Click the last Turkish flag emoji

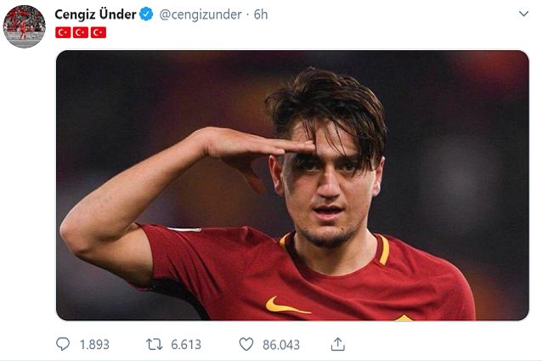pyautogui.click(x=99, y=32)
